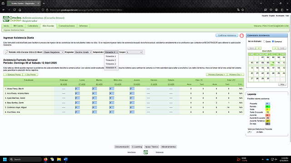Jump to first month with |<< button

pyautogui.click(x=251, y=48)
